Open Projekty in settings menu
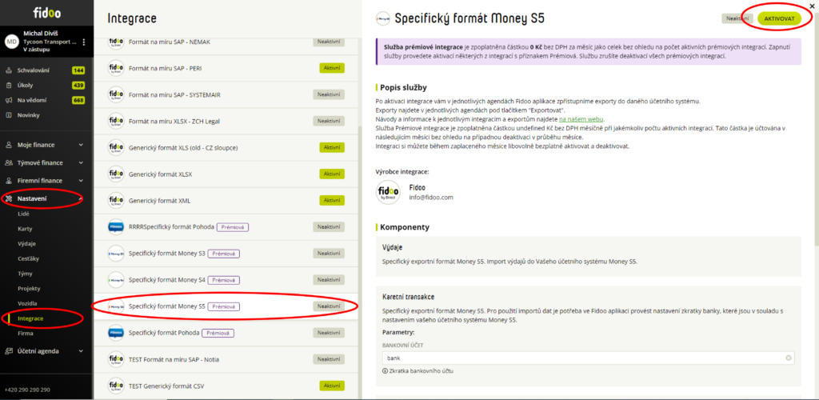This screenshot has height=400, width=819. (x=29, y=288)
